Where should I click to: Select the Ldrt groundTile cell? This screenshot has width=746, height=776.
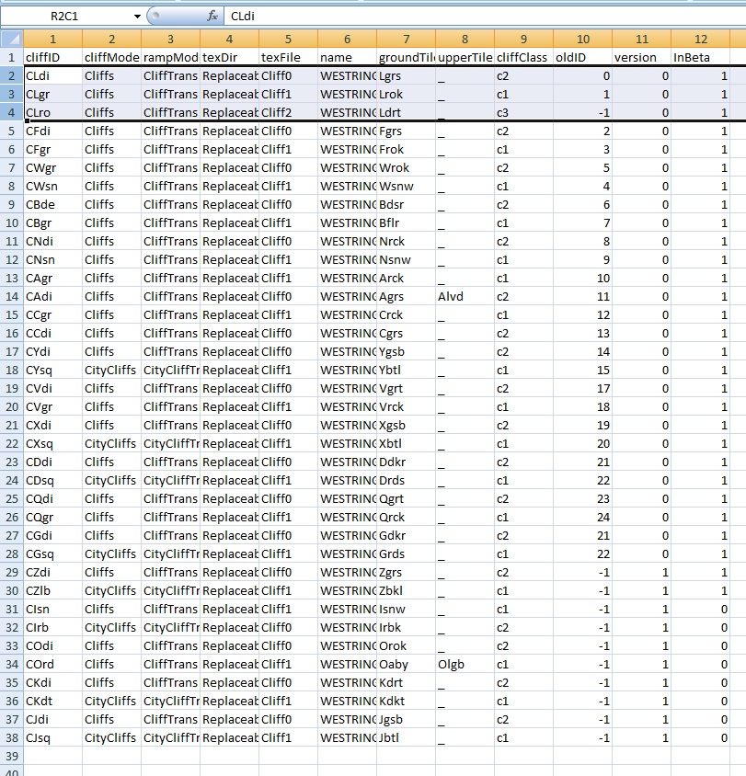click(406, 112)
